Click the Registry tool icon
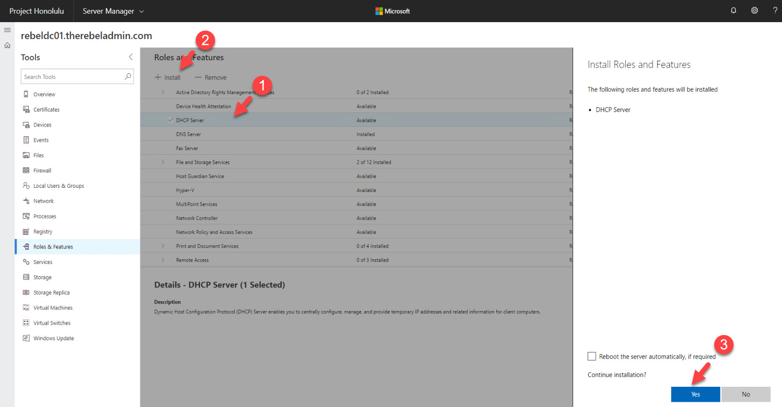The image size is (782, 407). click(x=26, y=231)
